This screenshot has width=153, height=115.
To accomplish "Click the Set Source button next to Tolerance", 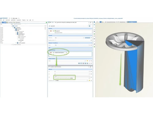I will pos(88,38).
